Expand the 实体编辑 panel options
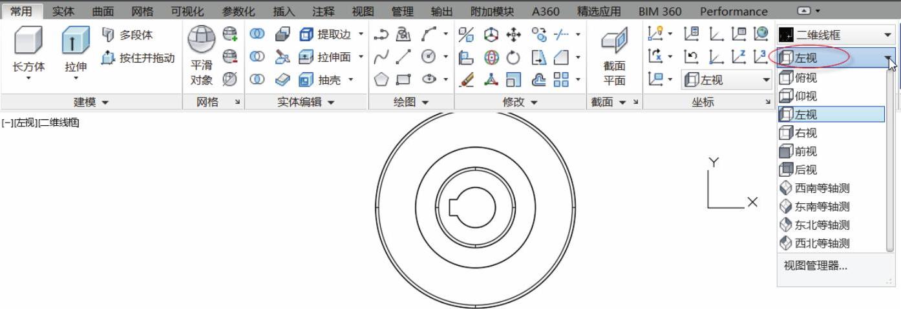Screen dimensions: 901x309 coord(306,102)
